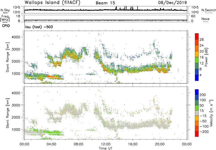This screenshot has height=150, width=216.
Task: Click the 'Velocity [m s-1]' colorbar label
Action: [211, 113]
